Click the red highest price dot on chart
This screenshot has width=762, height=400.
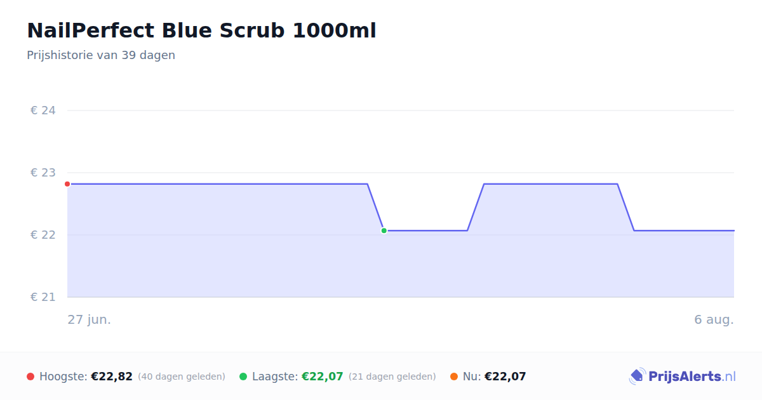click(x=67, y=184)
